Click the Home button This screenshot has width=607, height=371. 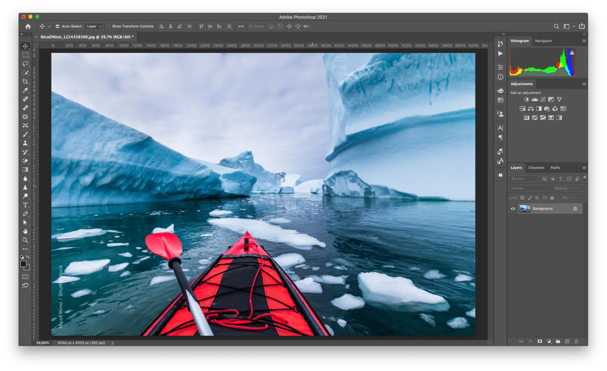pyautogui.click(x=28, y=26)
